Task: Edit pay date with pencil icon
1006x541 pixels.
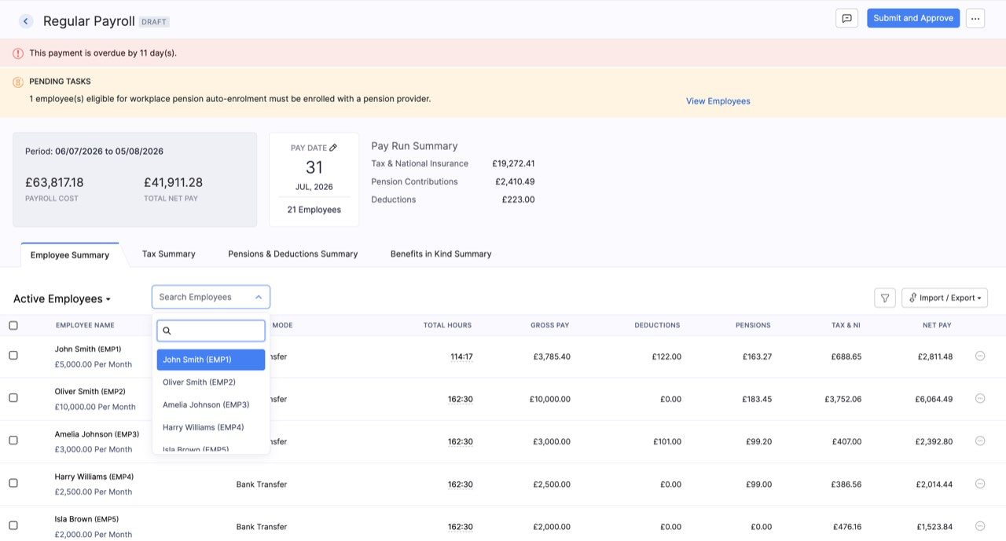Action: pos(333,148)
